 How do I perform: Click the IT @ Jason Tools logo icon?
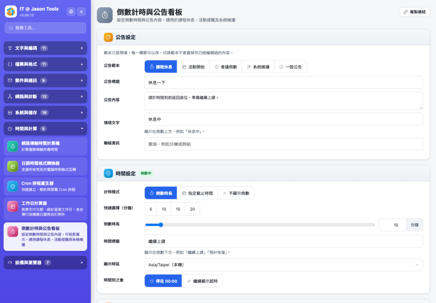[11, 12]
